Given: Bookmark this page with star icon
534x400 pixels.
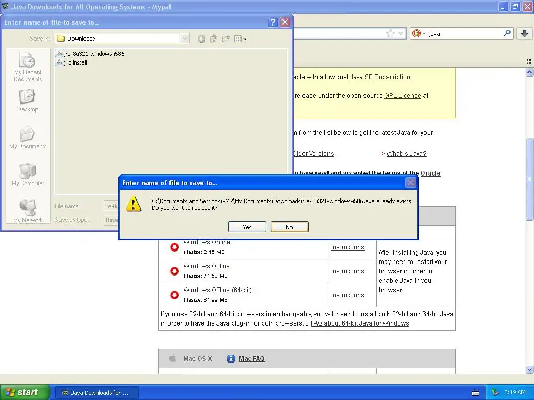Looking at the screenshot, I should coord(390,33).
